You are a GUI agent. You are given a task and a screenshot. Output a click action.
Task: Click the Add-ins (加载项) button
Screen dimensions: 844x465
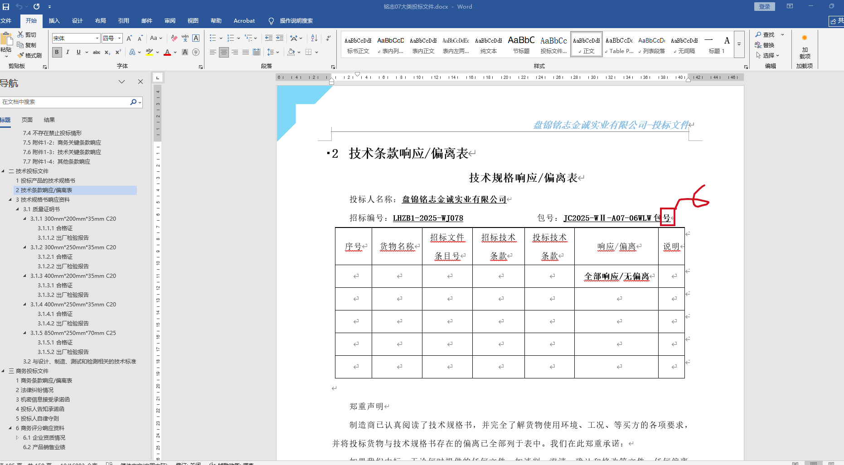805,47
